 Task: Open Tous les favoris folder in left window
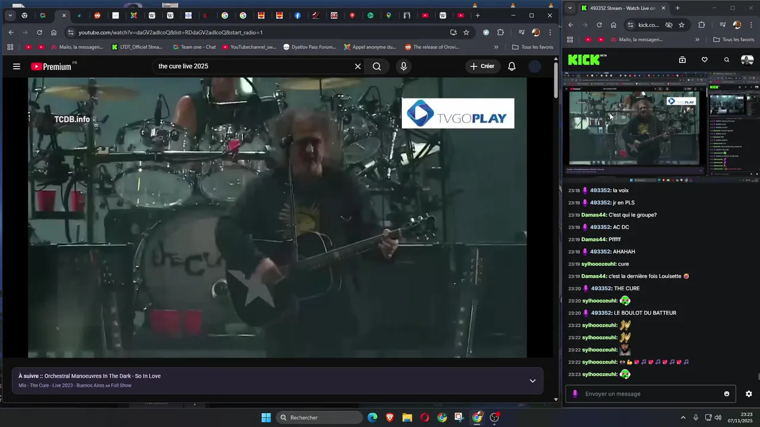click(533, 47)
